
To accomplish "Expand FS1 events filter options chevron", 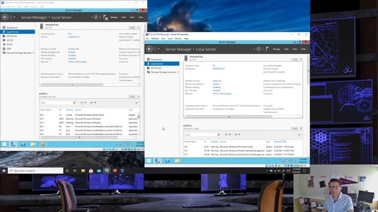I will [x=299, y=135].
